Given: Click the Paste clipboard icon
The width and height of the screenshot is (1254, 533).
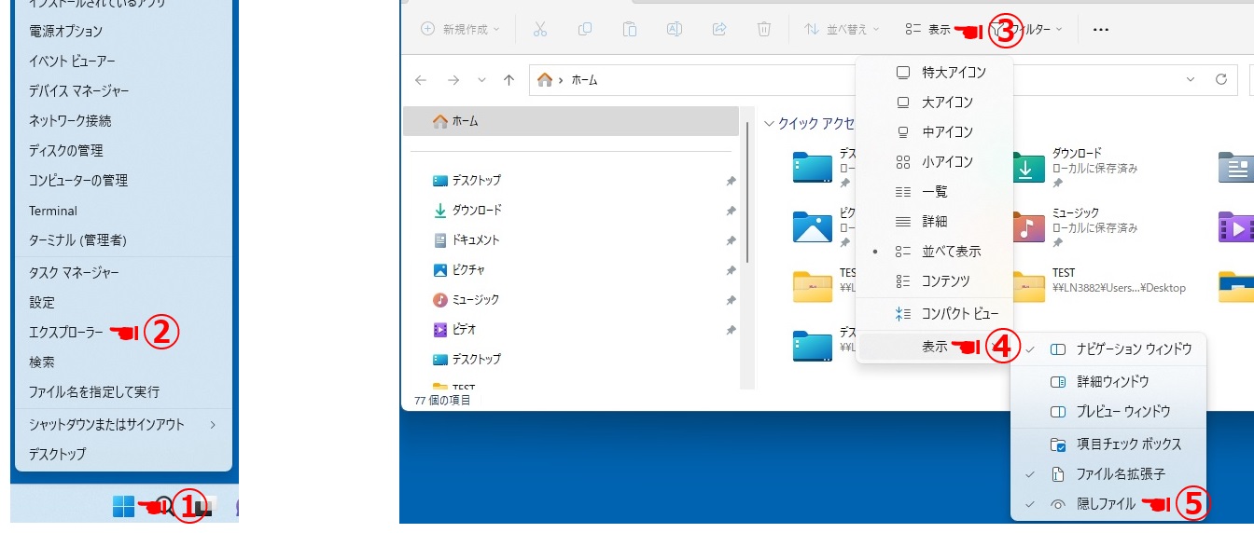Looking at the screenshot, I should (630, 29).
